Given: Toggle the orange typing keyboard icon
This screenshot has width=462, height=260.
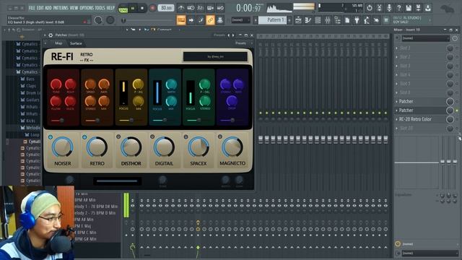Looking at the screenshot, I should [x=181, y=20].
